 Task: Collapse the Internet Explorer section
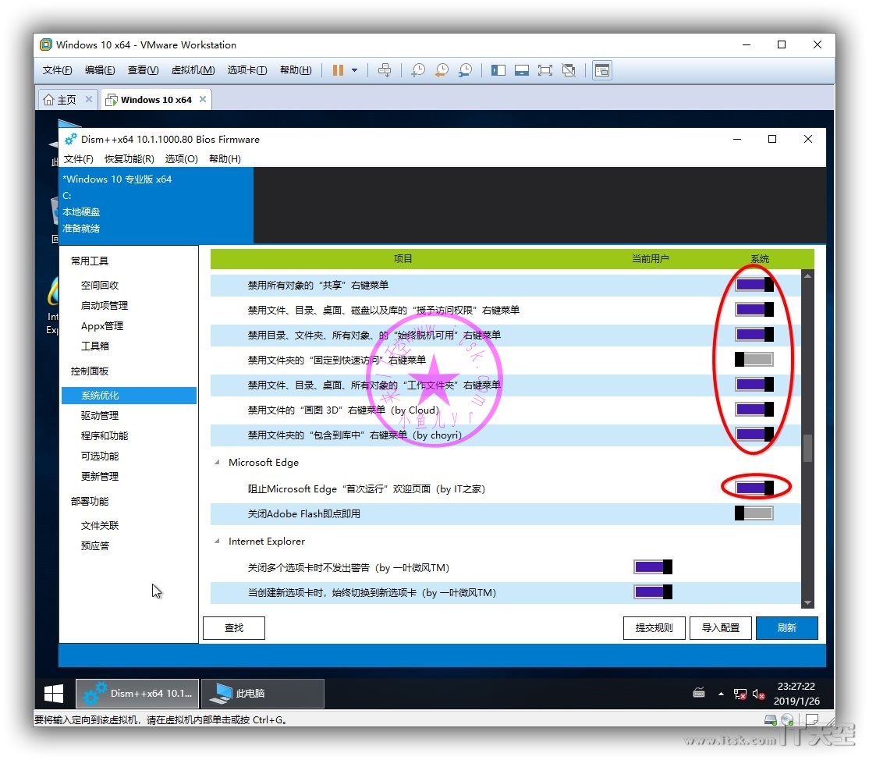pos(217,541)
